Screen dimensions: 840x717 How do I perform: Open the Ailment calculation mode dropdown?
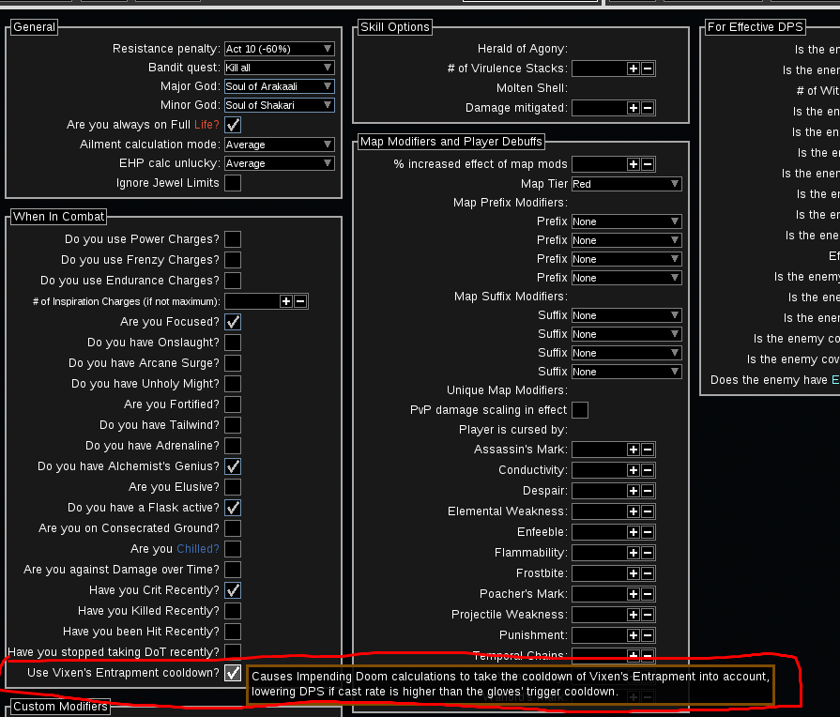tap(279, 144)
